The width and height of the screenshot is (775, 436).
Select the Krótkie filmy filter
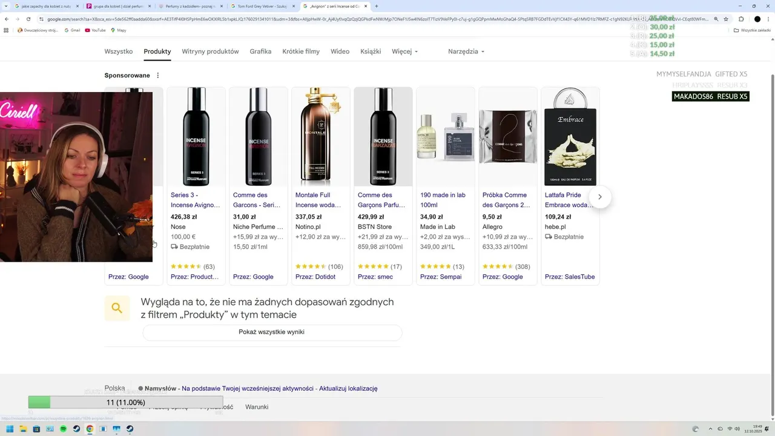301,51
